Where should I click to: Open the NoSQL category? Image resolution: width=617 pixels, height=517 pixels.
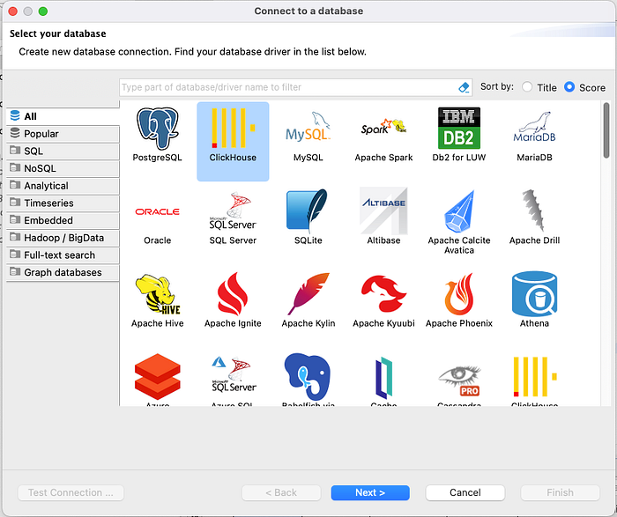point(63,168)
